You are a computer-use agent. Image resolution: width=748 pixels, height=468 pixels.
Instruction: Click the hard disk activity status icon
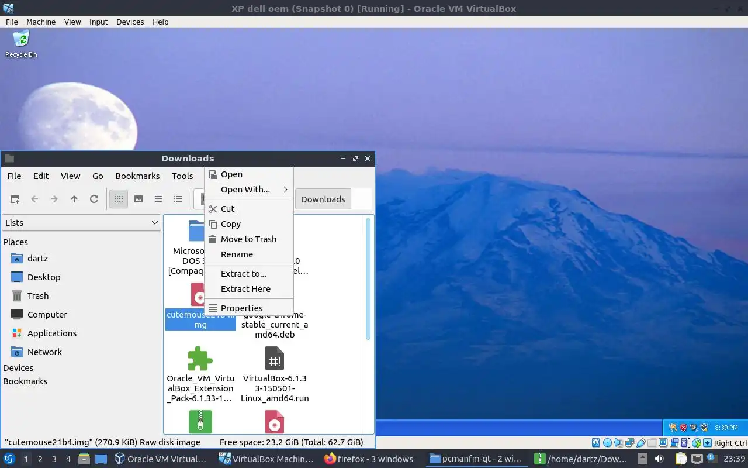click(596, 443)
